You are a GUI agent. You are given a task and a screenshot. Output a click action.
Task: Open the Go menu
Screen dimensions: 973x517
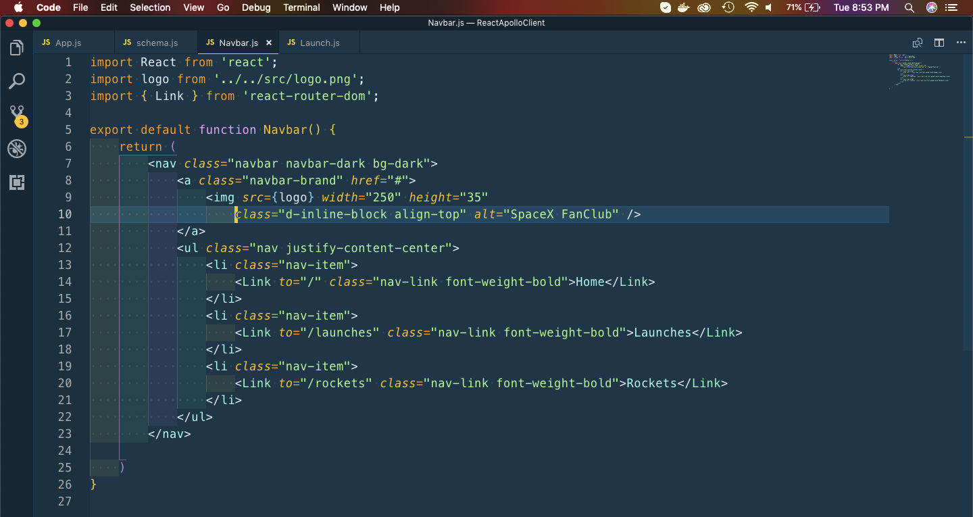pos(223,7)
